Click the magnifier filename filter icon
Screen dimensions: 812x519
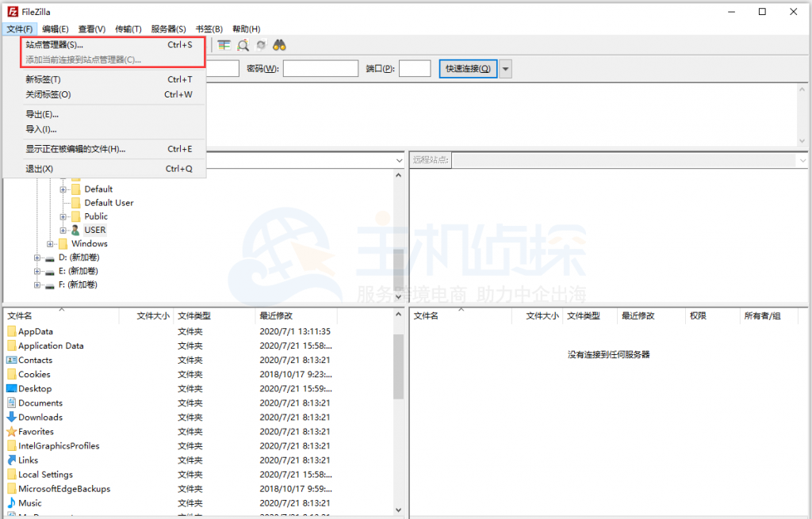point(243,45)
